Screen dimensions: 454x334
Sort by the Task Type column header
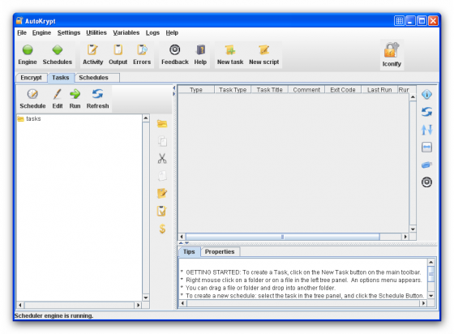(233, 90)
